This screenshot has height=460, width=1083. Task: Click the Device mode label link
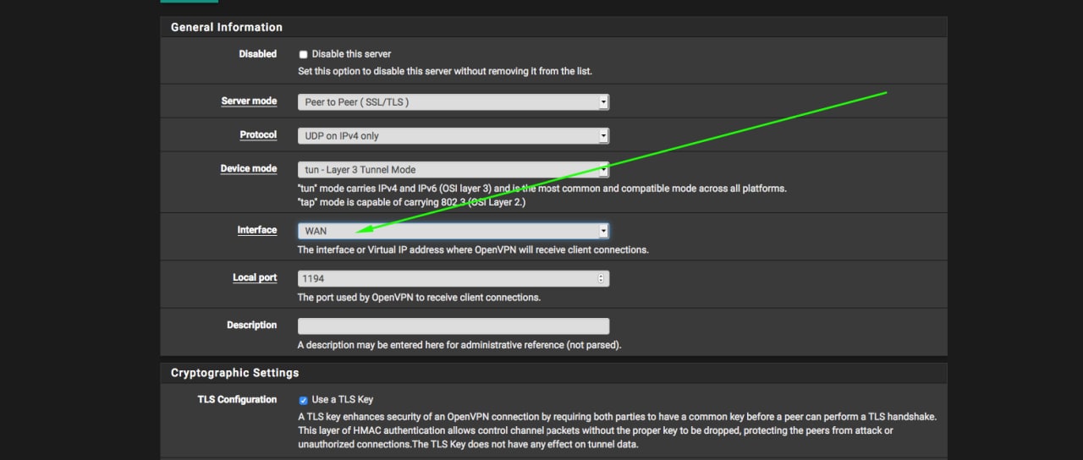249,168
